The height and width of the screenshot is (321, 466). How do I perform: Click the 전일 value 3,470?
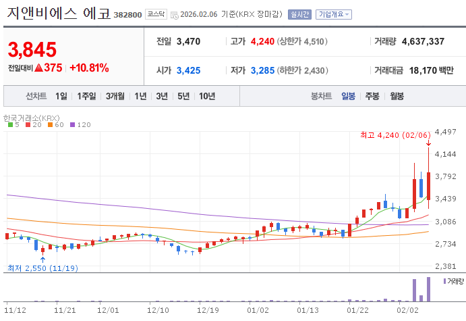pos(188,41)
